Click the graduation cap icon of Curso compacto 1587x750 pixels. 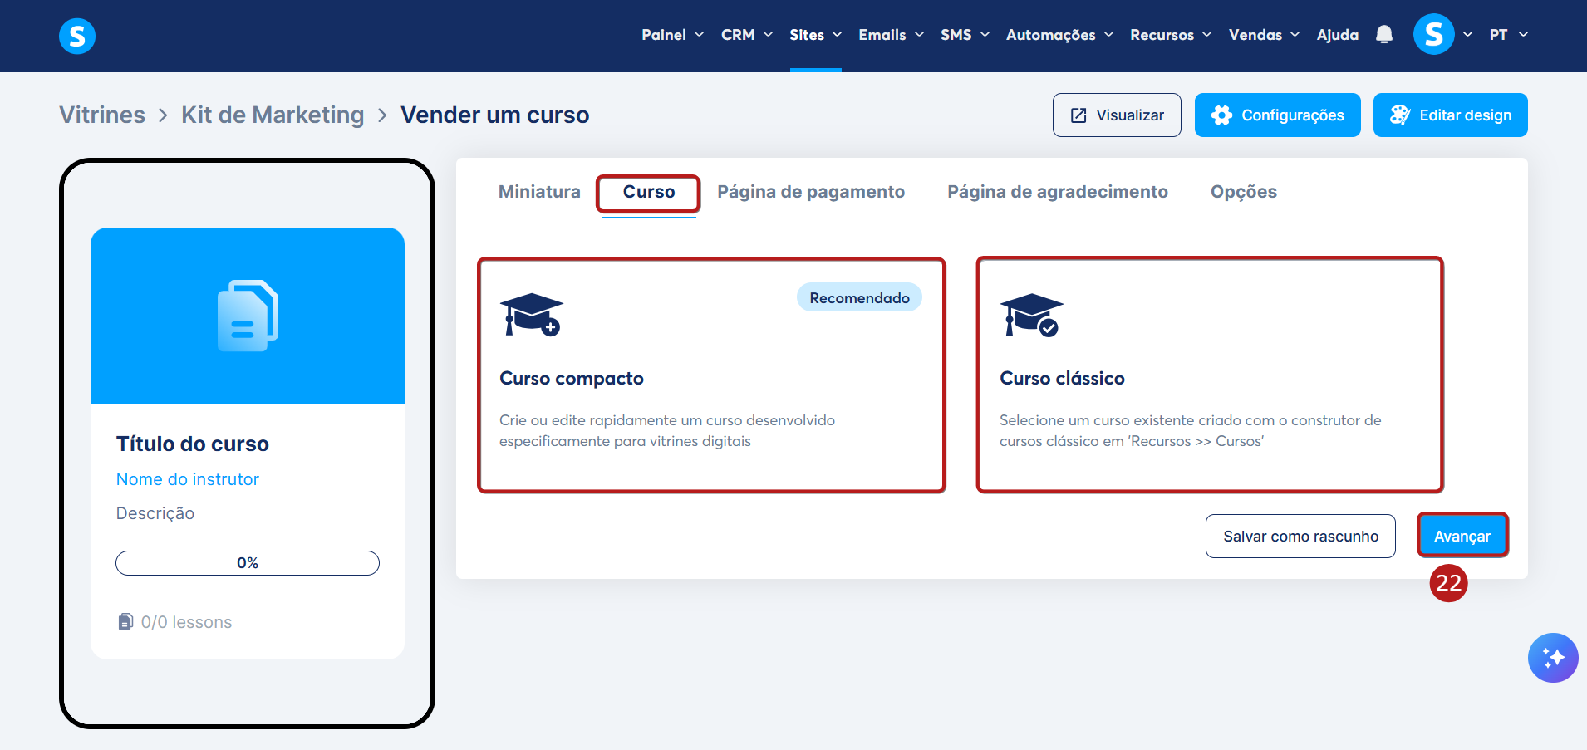(x=532, y=315)
